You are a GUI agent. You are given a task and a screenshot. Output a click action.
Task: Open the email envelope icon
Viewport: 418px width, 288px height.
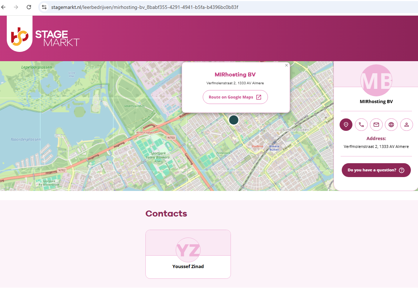pos(376,124)
